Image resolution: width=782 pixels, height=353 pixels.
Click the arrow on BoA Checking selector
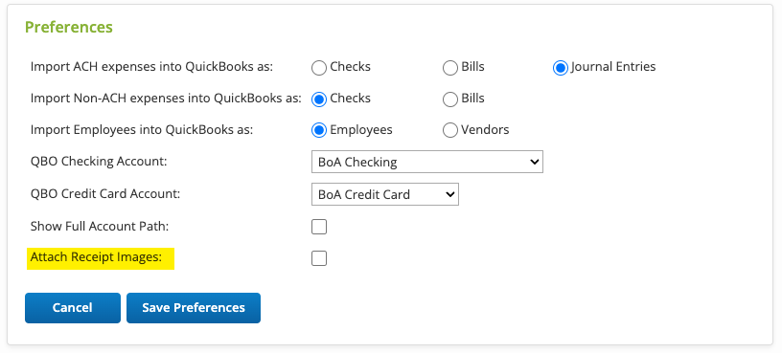click(x=534, y=162)
